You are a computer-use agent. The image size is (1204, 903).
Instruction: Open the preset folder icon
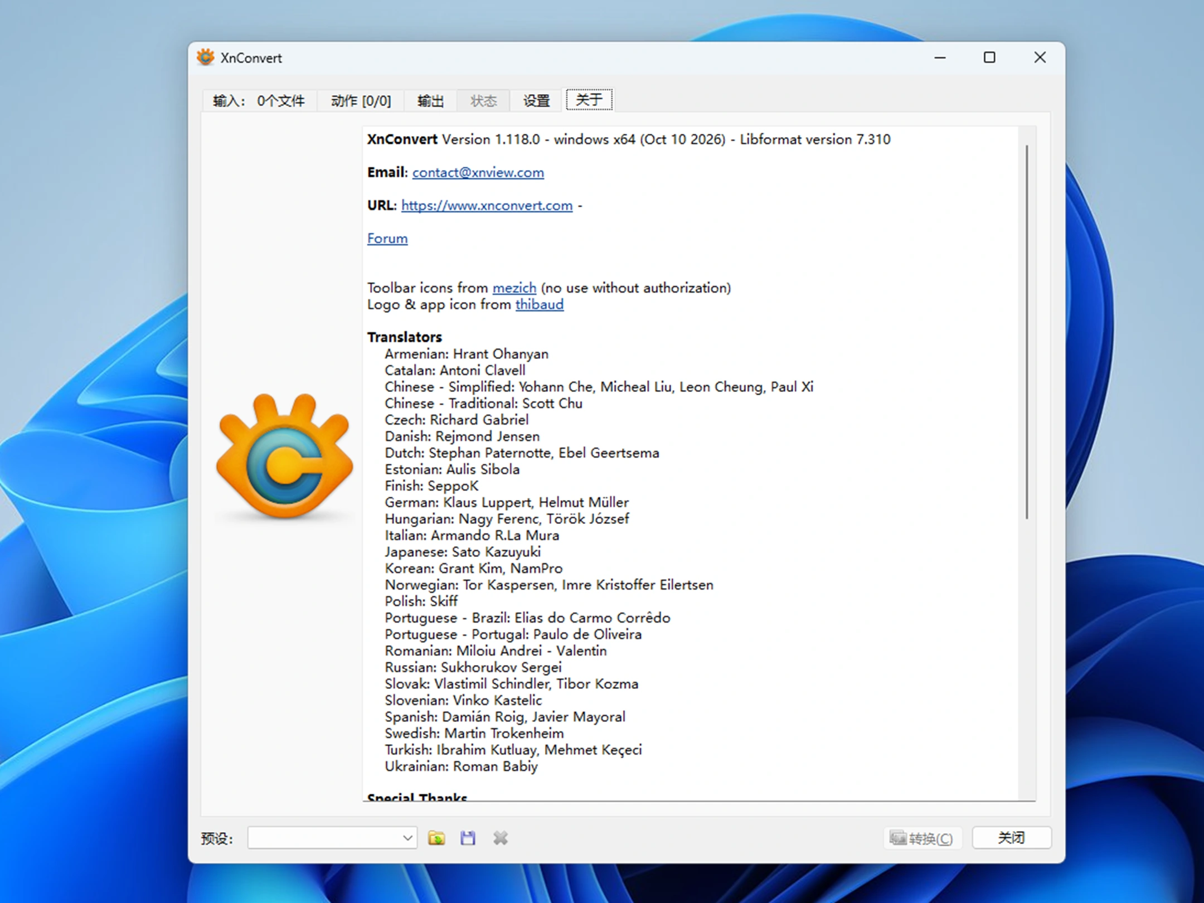436,838
